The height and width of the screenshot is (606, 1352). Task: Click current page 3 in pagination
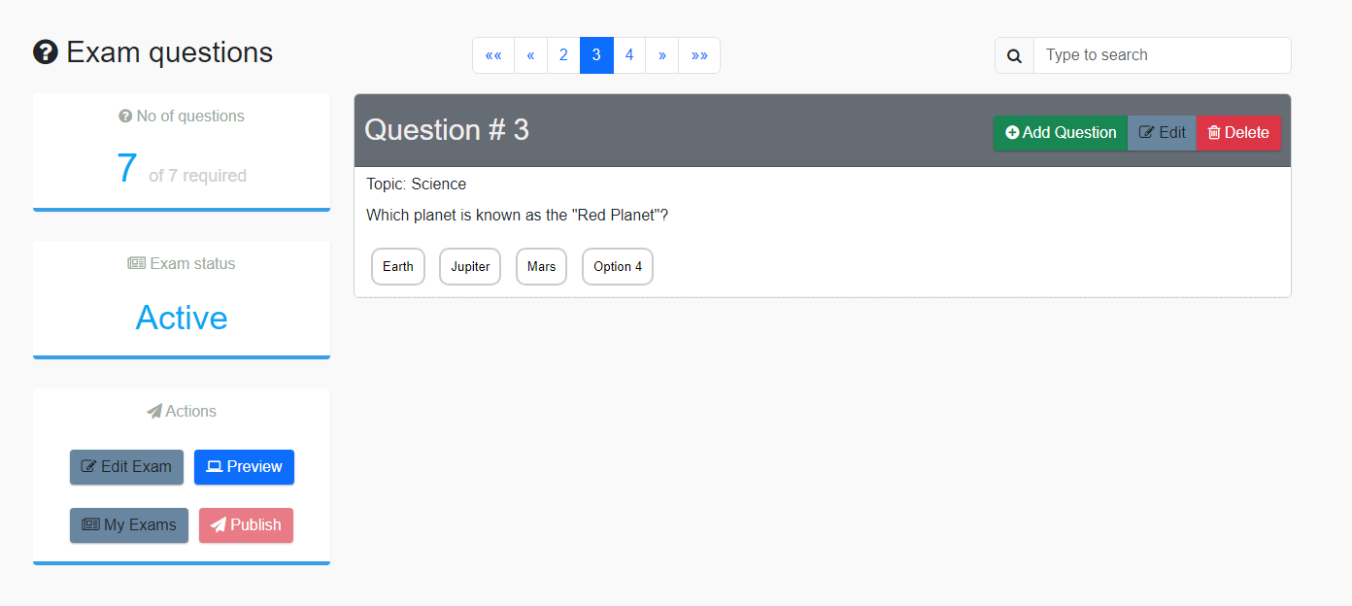pos(596,55)
